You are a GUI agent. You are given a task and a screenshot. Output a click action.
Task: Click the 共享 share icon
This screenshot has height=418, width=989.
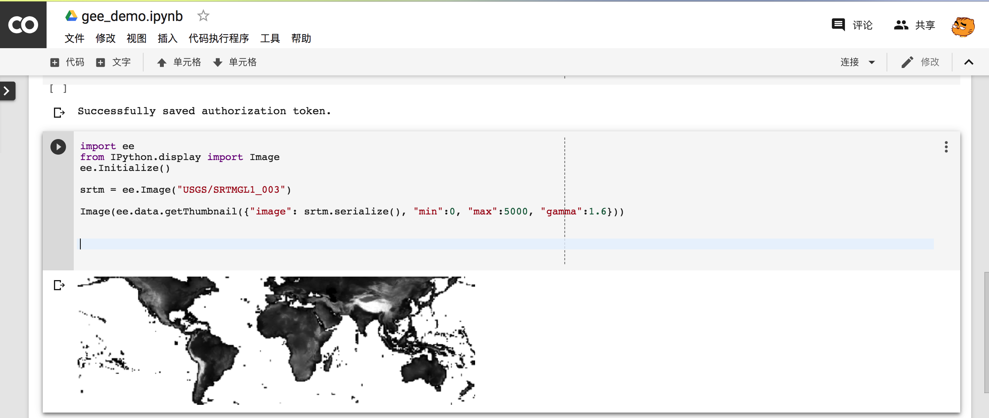coord(901,24)
